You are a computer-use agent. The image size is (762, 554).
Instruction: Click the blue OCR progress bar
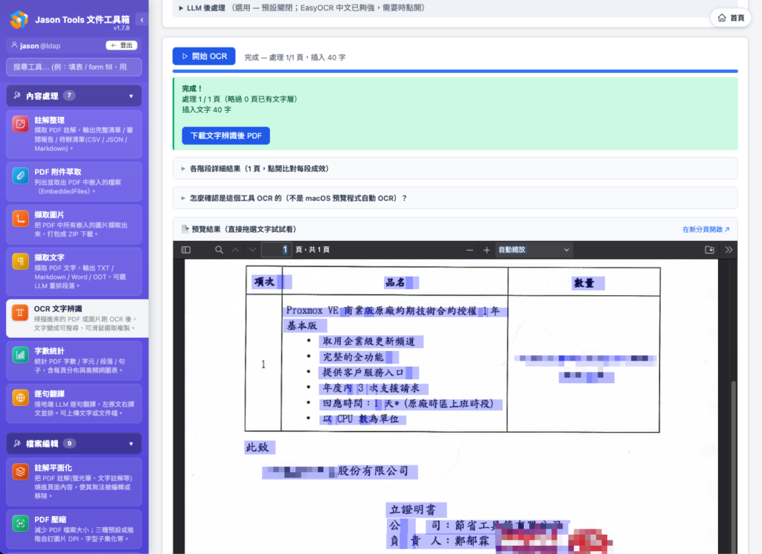coord(455,71)
